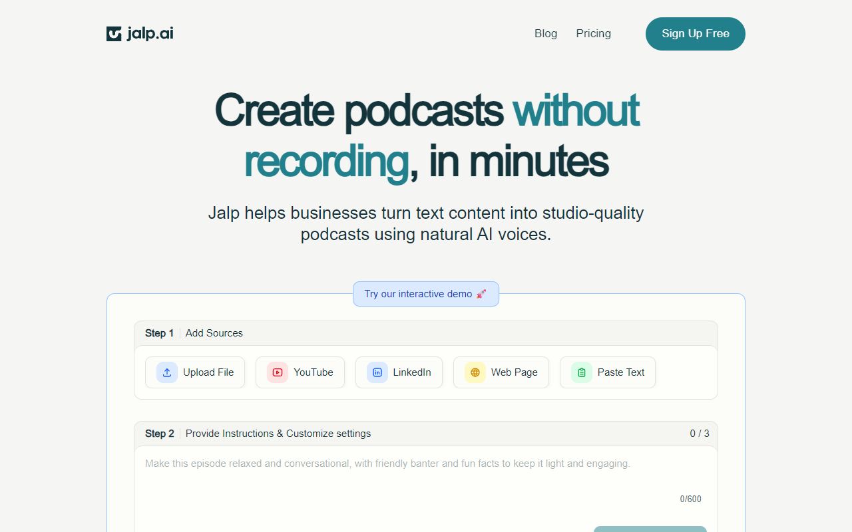Click the Step 1 Add Sources header
The image size is (852, 532).
(x=193, y=333)
